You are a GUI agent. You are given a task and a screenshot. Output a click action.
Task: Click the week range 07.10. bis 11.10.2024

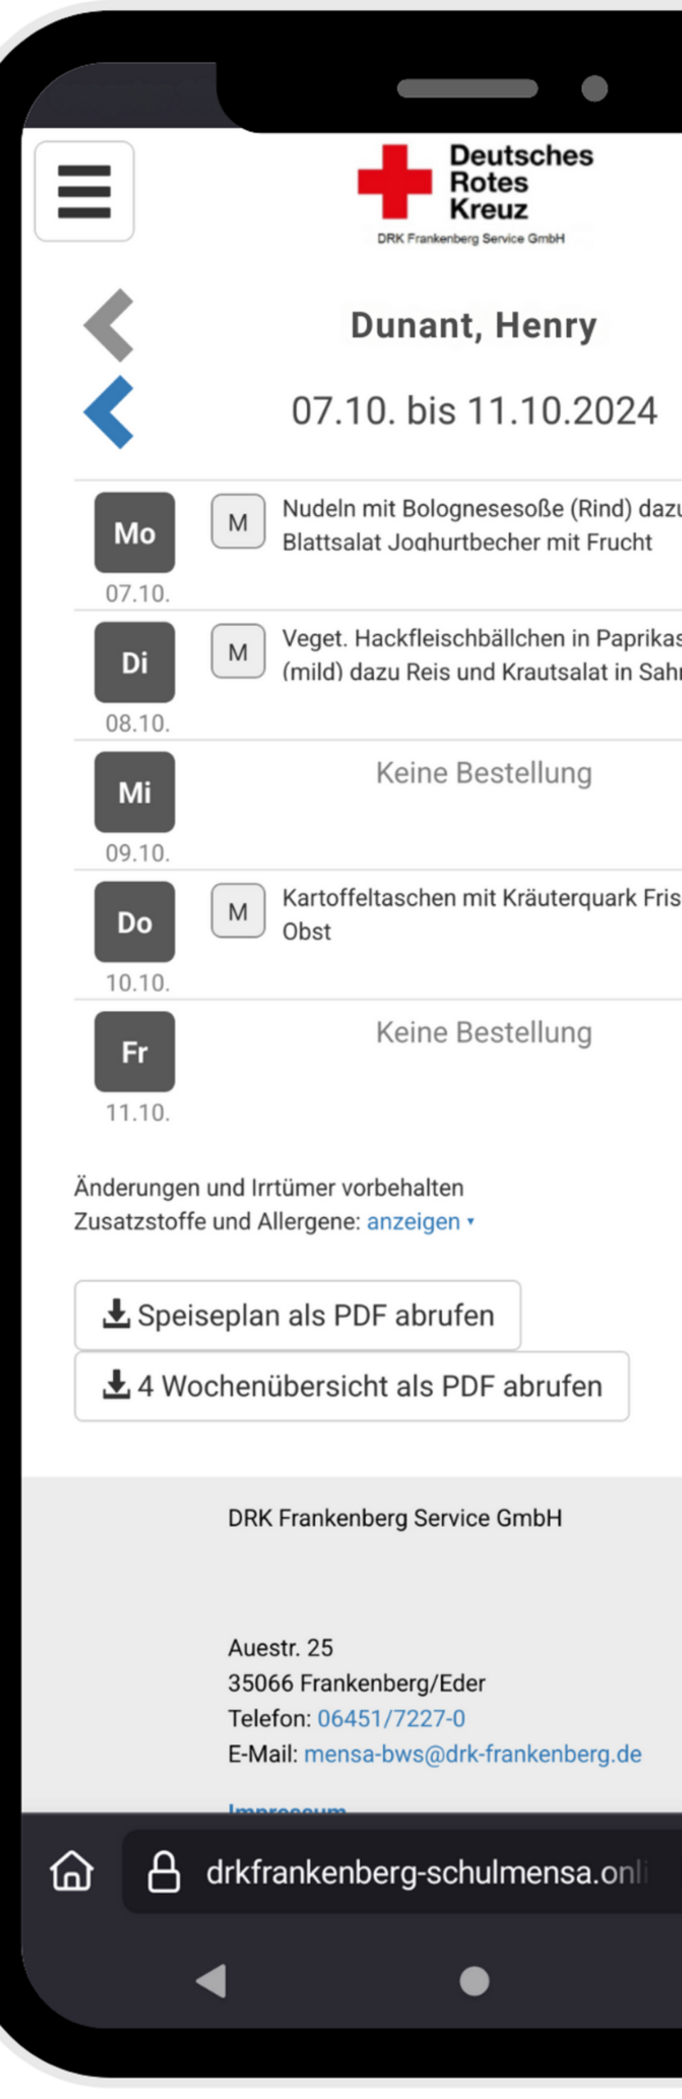(x=475, y=411)
